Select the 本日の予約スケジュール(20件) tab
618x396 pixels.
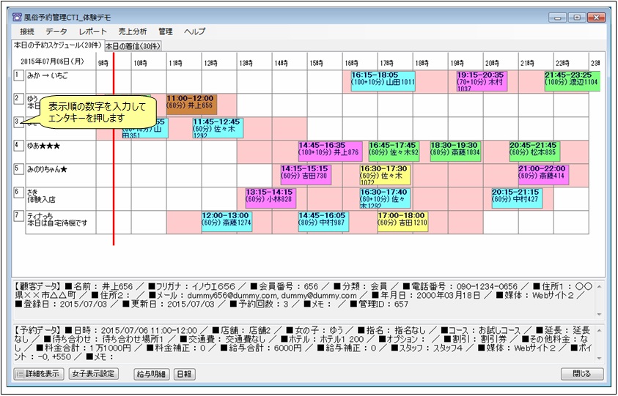pyautogui.click(x=59, y=45)
